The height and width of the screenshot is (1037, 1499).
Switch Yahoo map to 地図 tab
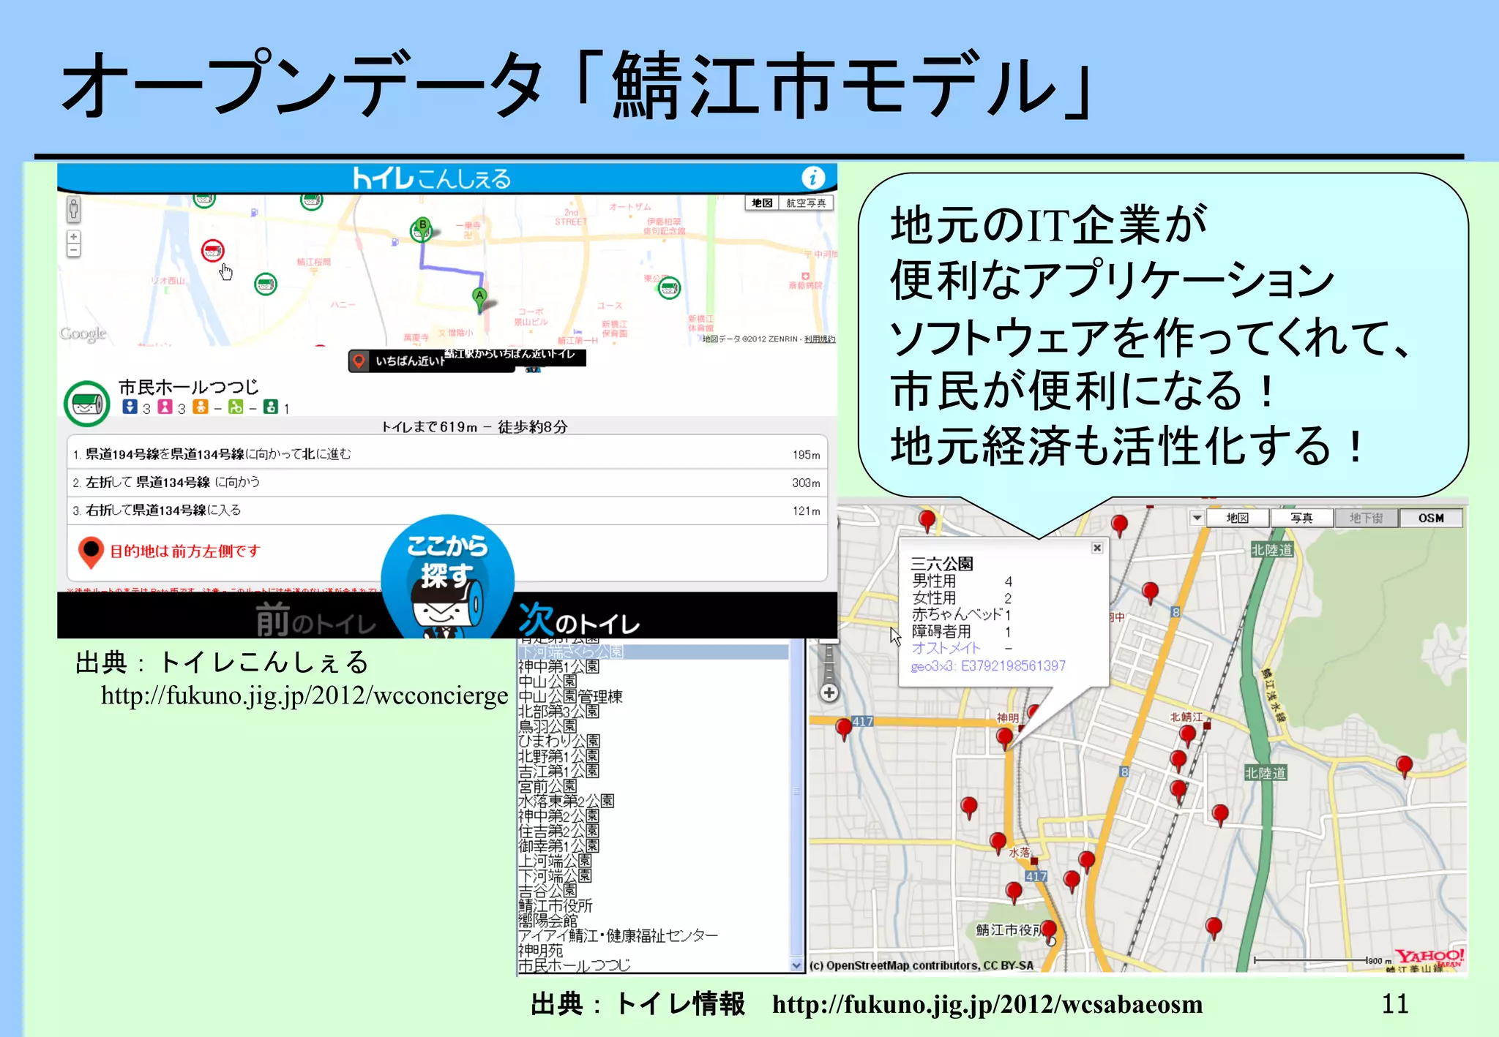1237,518
